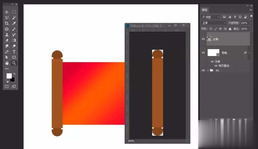Screen dimensions: 258x149
Task: Select the Polygonal Lasso tool
Action: 7,18
